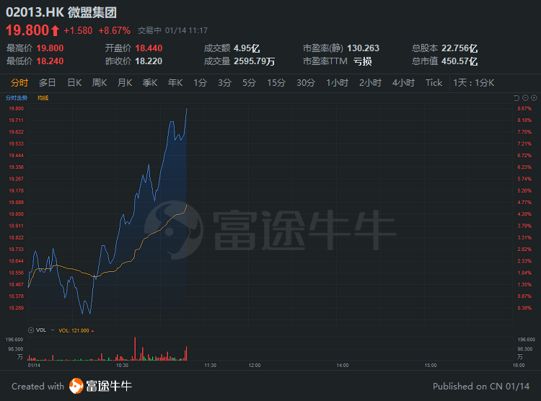Choose the 5分 interval
Viewport: 541px width, 401px height.
click(249, 83)
